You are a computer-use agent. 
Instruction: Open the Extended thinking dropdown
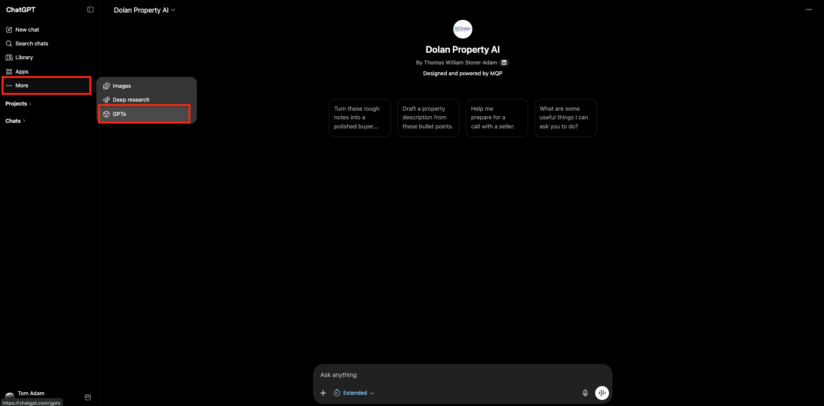click(x=354, y=393)
